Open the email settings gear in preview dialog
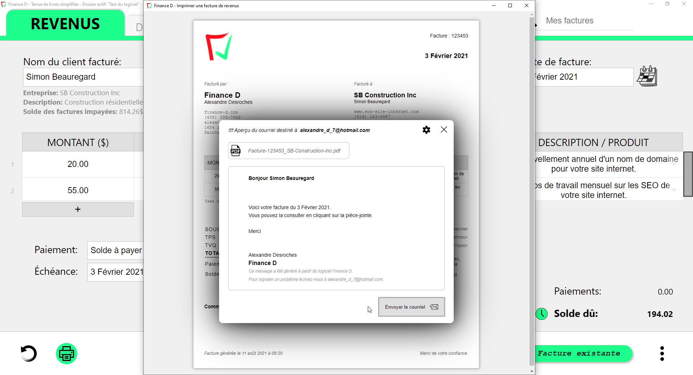Image resolution: width=693 pixels, height=375 pixels. (x=426, y=130)
